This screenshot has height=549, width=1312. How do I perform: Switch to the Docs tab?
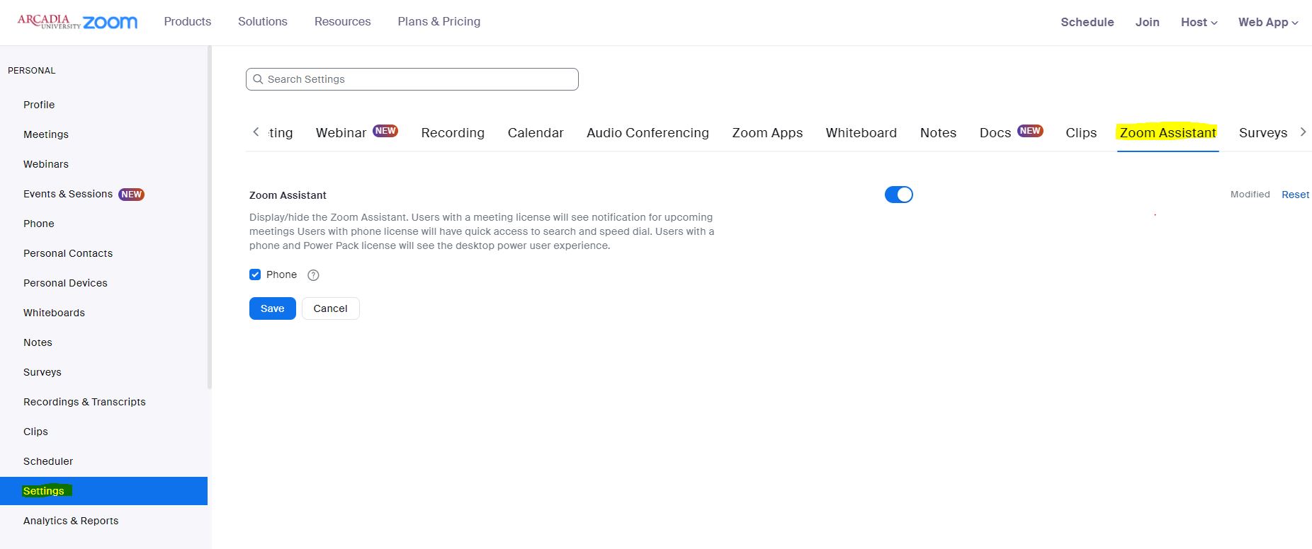[x=995, y=132]
